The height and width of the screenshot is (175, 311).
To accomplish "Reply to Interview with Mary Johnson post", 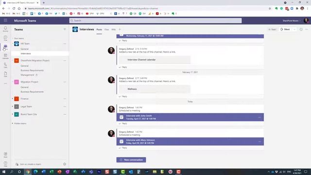I will click(x=123, y=148).
